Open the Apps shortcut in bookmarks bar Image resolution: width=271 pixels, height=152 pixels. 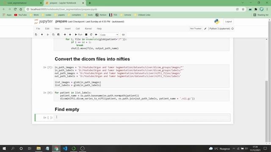[7, 15]
